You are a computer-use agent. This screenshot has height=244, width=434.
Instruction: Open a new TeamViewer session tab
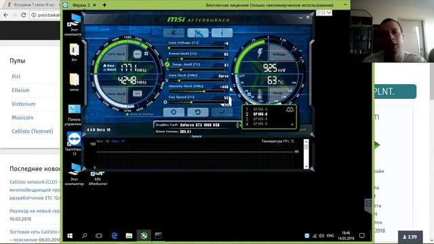pyautogui.click(x=104, y=5)
